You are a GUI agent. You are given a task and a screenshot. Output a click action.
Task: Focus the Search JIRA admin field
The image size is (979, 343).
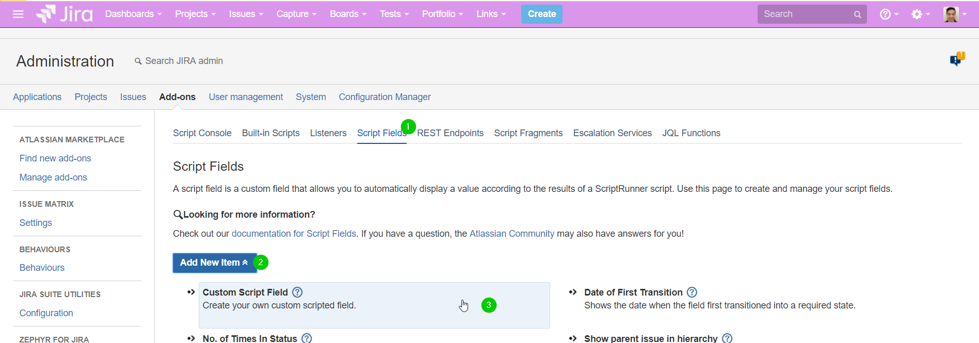tap(184, 61)
